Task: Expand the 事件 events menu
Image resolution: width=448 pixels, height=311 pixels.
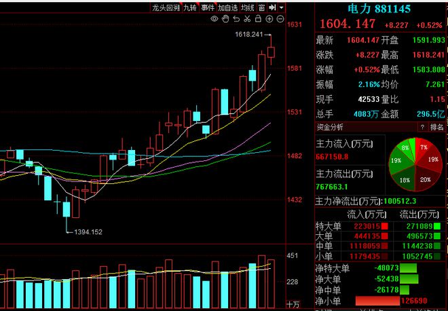Action: 208,7
